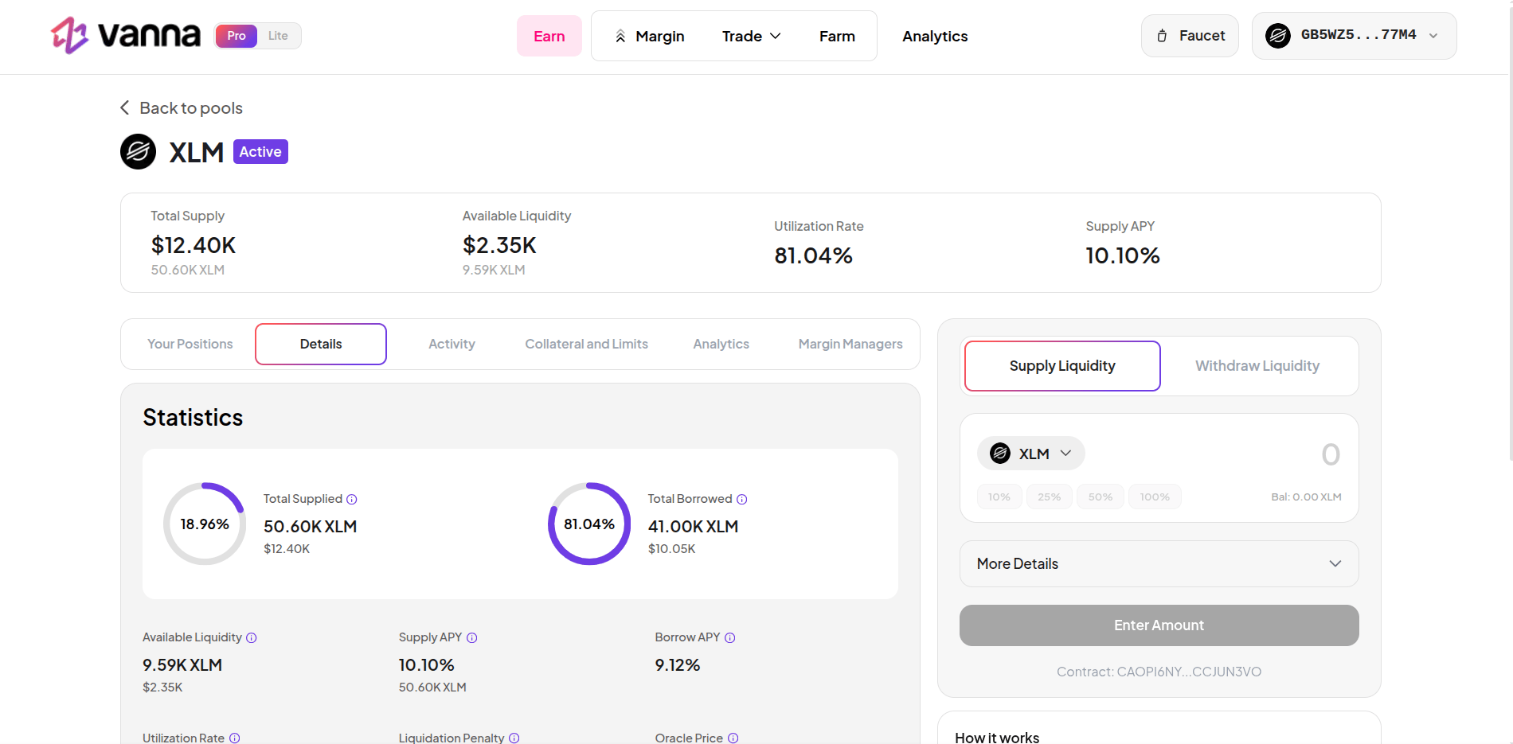Switch to Pro mode

pos(237,36)
